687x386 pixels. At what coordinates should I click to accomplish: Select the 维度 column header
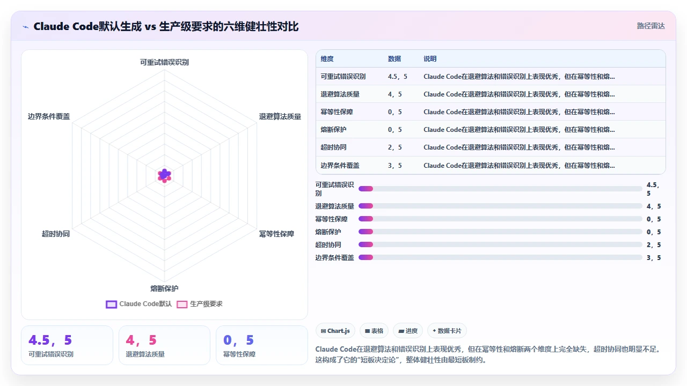coord(327,59)
